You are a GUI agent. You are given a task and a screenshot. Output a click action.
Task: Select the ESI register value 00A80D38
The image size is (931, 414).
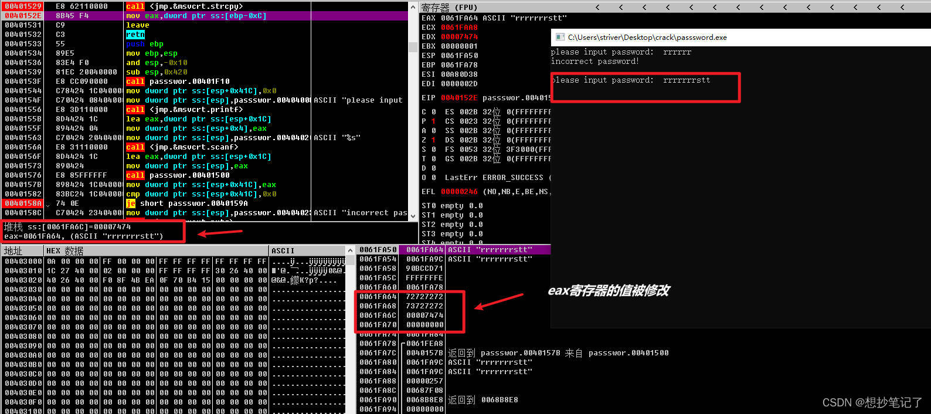[459, 74]
